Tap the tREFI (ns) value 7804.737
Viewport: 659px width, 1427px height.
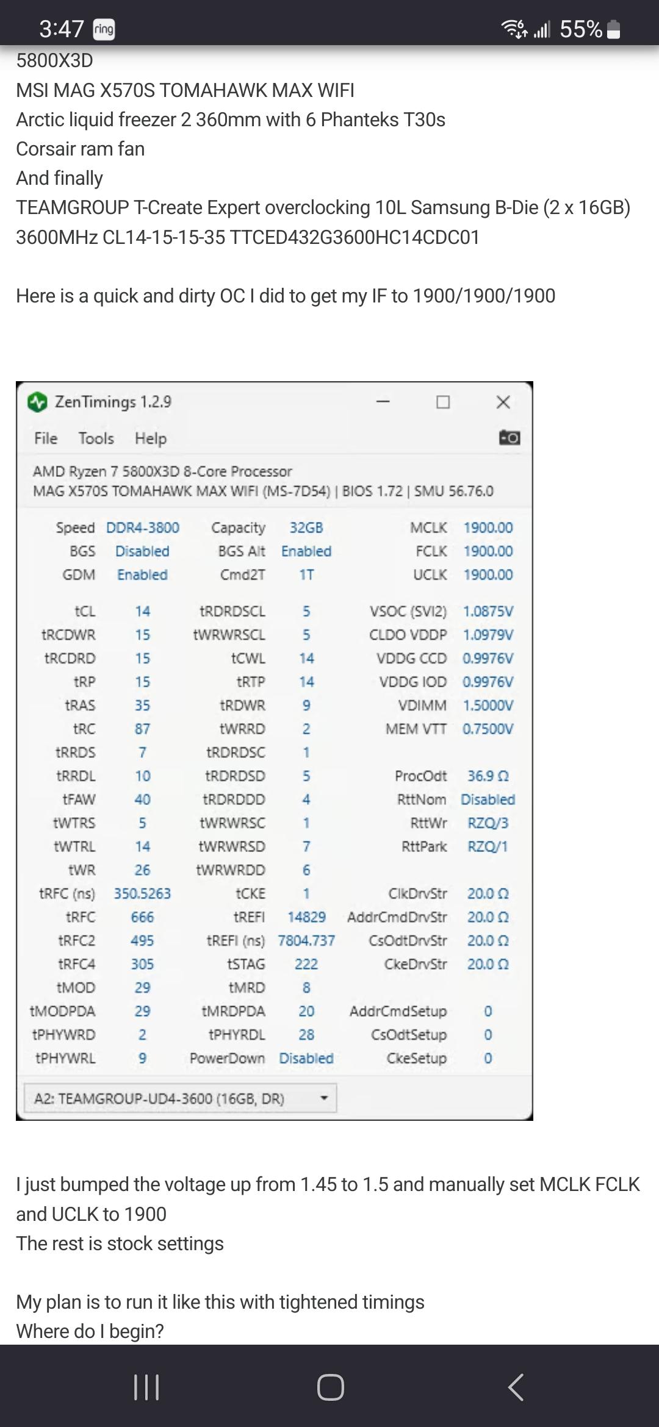click(306, 940)
